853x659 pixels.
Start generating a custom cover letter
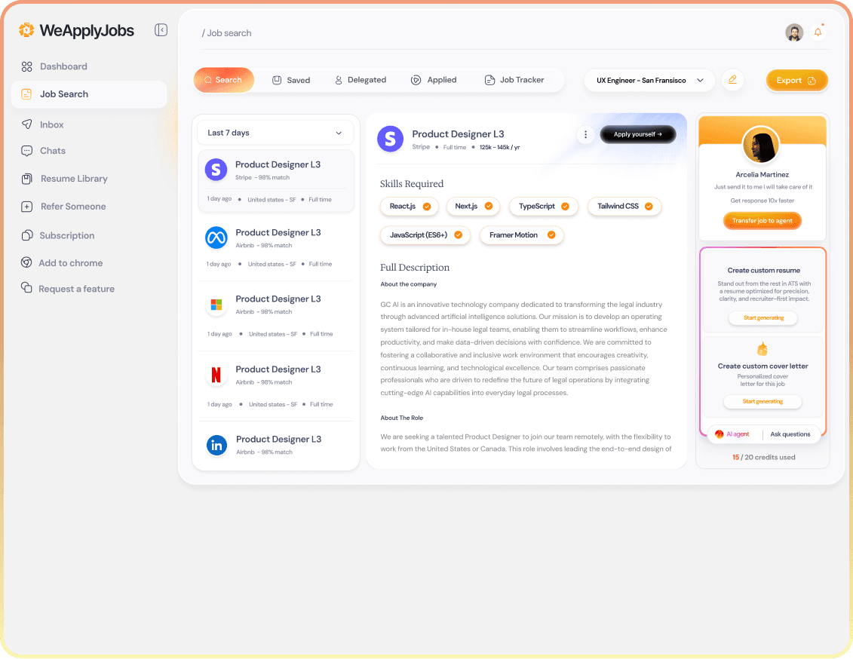pyautogui.click(x=762, y=402)
